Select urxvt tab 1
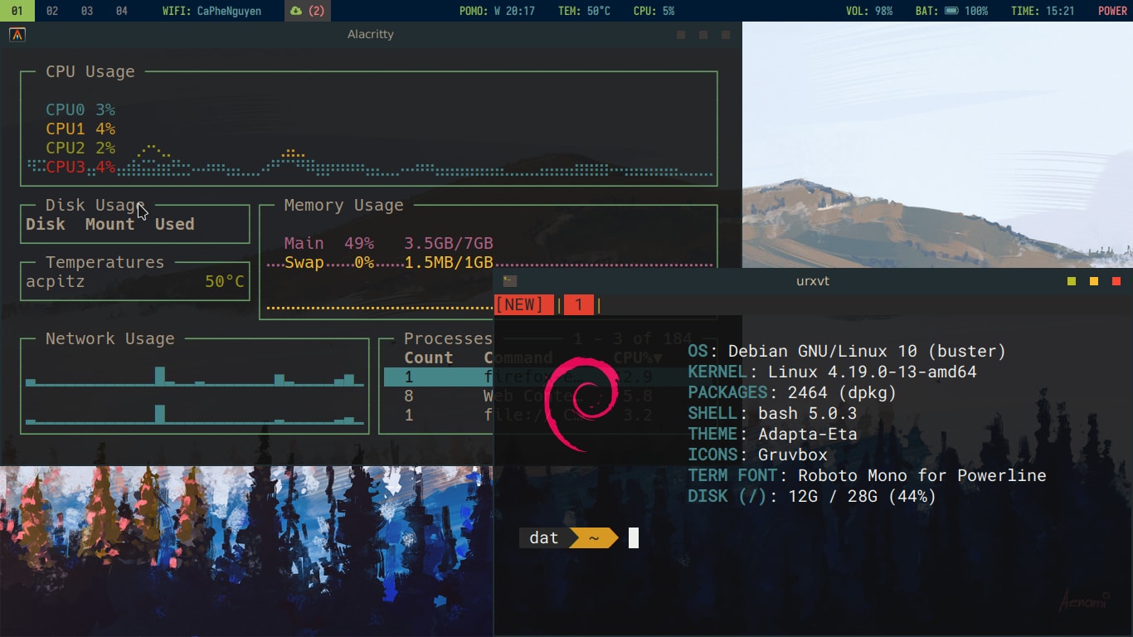The width and height of the screenshot is (1133, 637). coord(579,305)
